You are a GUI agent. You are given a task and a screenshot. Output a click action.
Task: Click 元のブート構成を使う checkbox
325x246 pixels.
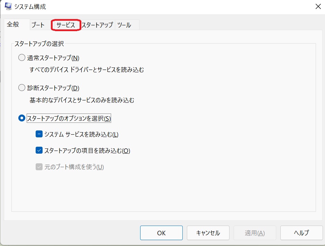[39, 167]
